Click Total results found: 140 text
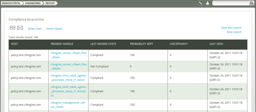This screenshot has height=112, width=256. click(x=23, y=37)
